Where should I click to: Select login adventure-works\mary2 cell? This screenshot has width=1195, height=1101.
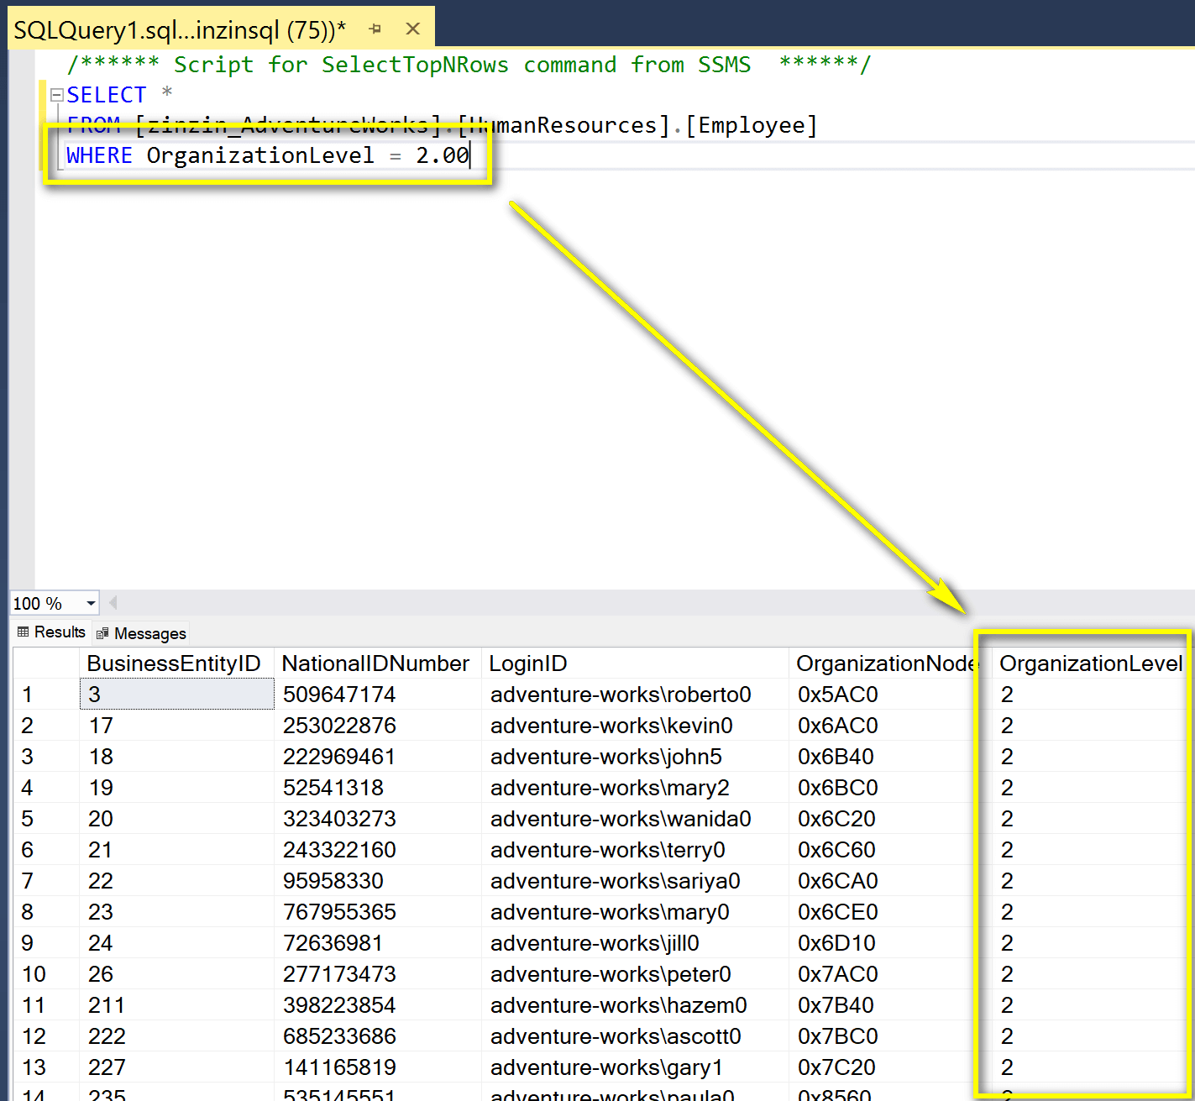click(x=635, y=788)
